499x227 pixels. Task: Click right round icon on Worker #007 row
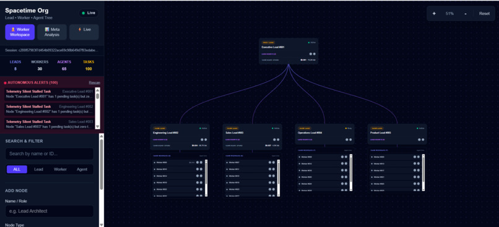pyautogui.click(x=274, y=162)
